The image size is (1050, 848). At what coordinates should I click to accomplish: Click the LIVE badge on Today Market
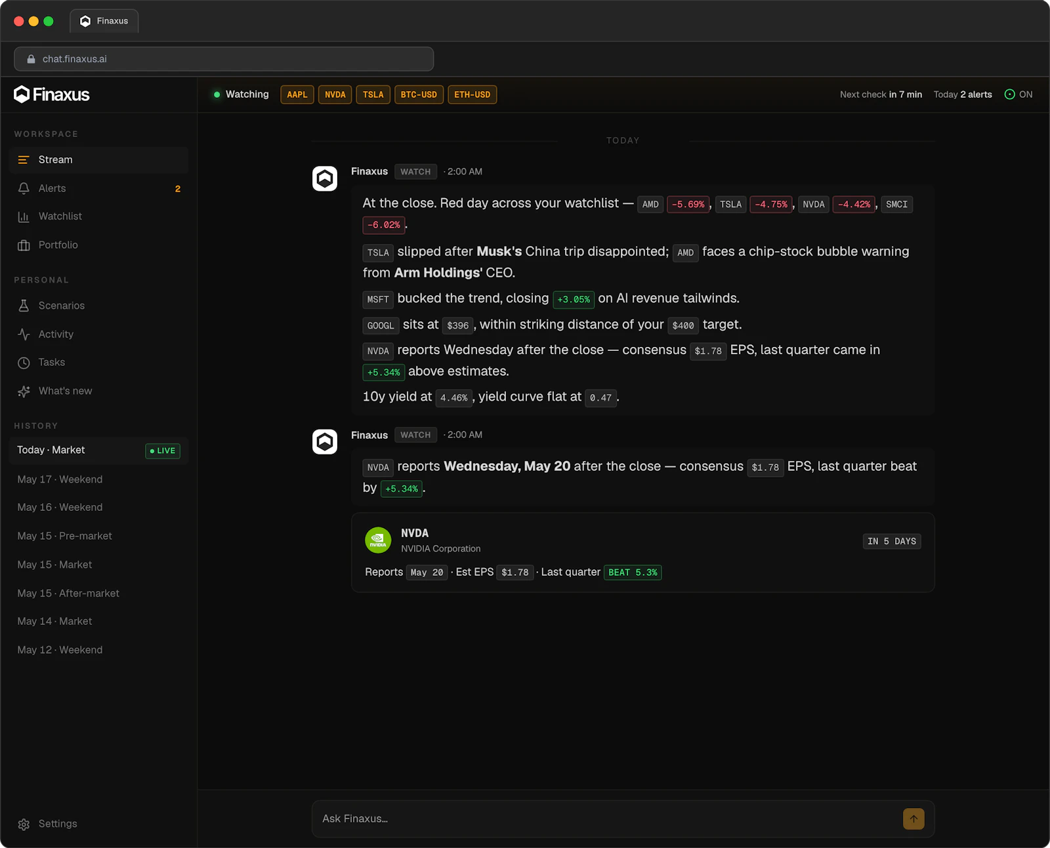[163, 451]
